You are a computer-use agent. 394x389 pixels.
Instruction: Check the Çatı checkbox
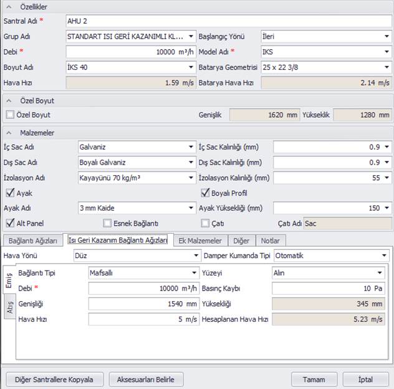pos(205,223)
